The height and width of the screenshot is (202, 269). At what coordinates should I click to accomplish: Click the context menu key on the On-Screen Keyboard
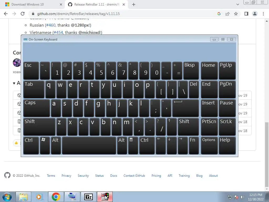point(133,145)
